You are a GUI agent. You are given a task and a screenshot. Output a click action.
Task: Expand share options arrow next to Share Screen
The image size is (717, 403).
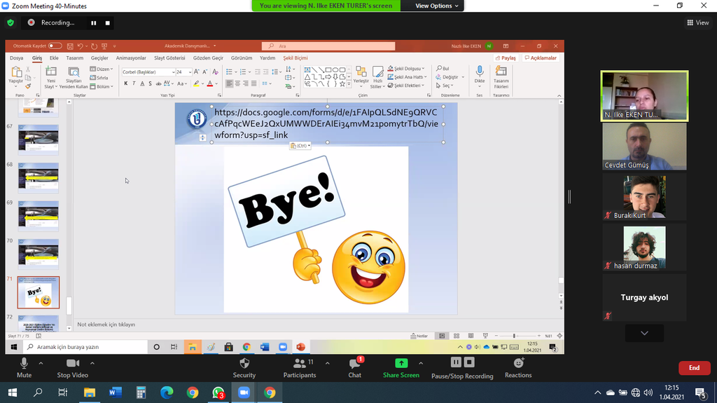pyautogui.click(x=421, y=363)
